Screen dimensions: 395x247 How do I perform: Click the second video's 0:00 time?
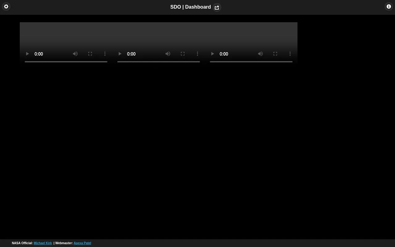coord(131,54)
